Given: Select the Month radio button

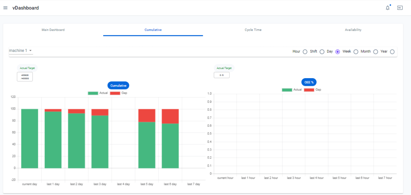Looking at the screenshot, I should (x=375, y=52).
